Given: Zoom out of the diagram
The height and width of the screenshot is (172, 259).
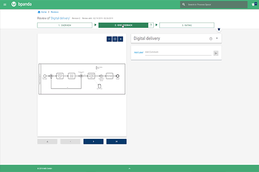Looking at the screenshot, I should click(109, 39).
